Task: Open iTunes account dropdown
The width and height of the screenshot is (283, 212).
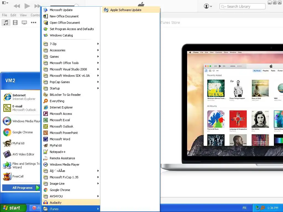Action: pos(208,6)
